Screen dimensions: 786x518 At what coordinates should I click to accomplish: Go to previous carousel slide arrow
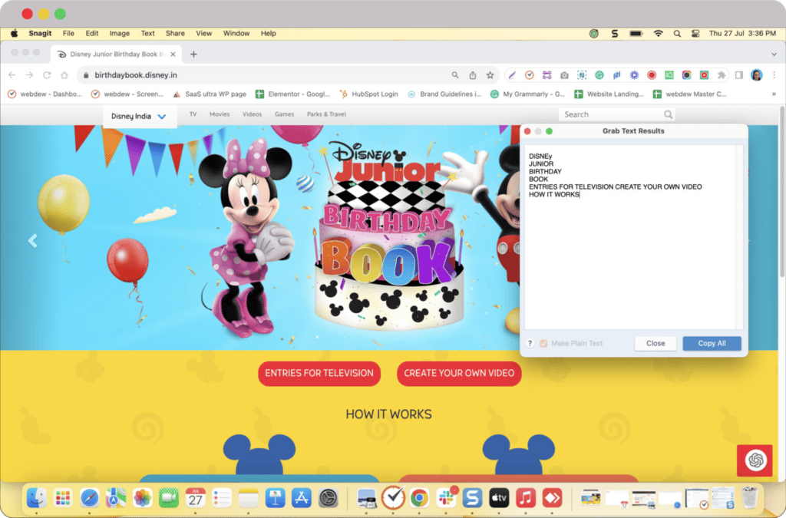32,241
